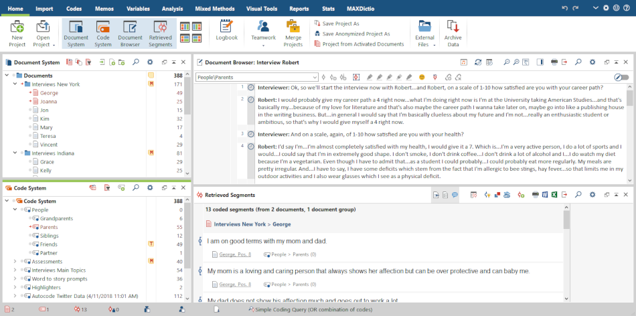Toggle activation circle next to Siblings code

pyautogui.click(x=30, y=236)
